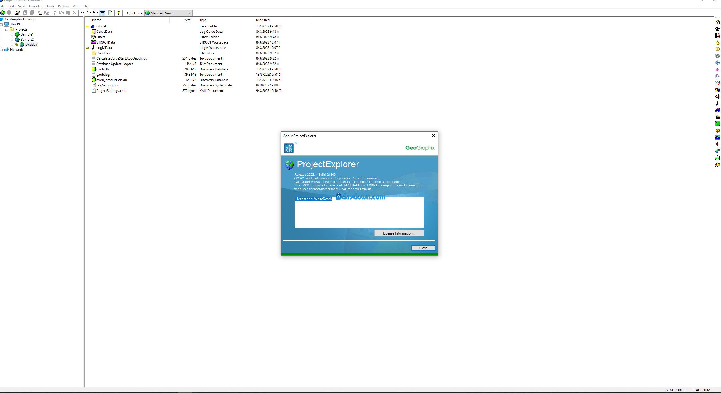This screenshot has width=721, height=393.
Task: Click the add new layer toolbar icon
Action: tap(40, 13)
